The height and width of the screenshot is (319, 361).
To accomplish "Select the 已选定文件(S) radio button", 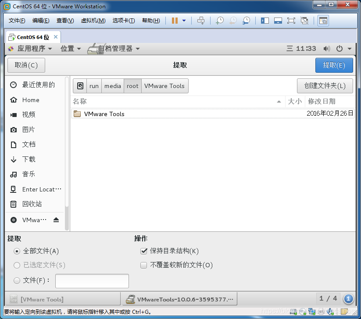I will click(17, 265).
